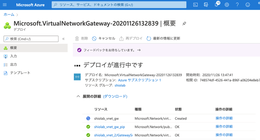Screen dimensions: 260x140
Task: Open the notifications bell
Action: point(216,5)
